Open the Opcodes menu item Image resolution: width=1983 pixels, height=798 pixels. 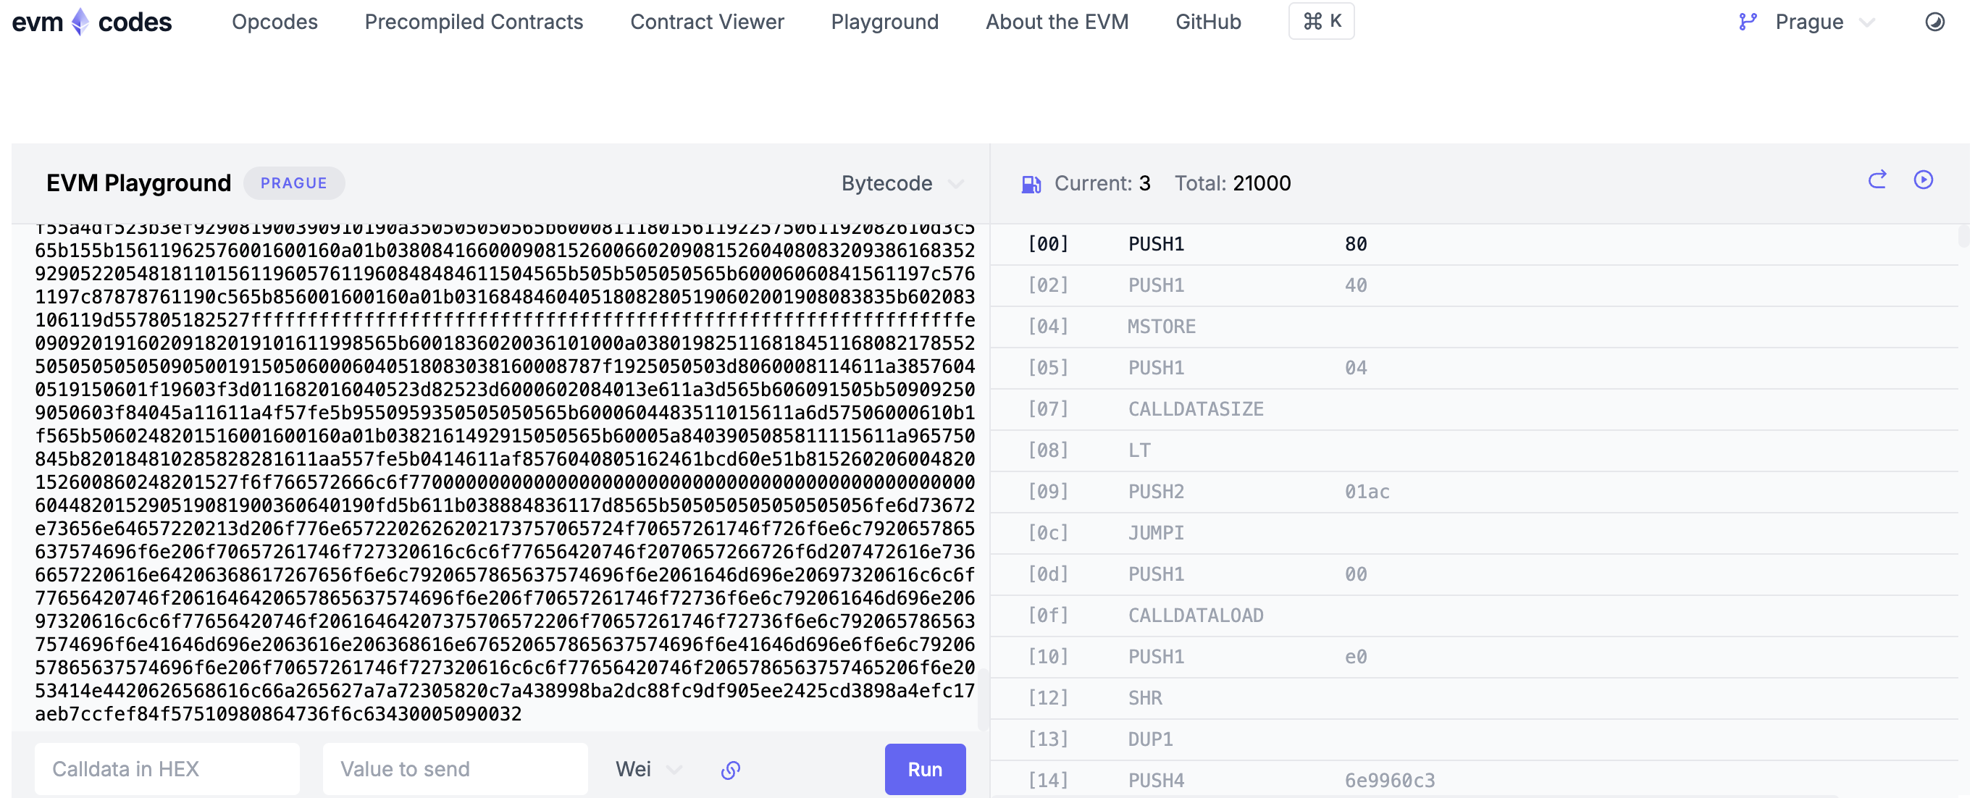click(x=274, y=22)
